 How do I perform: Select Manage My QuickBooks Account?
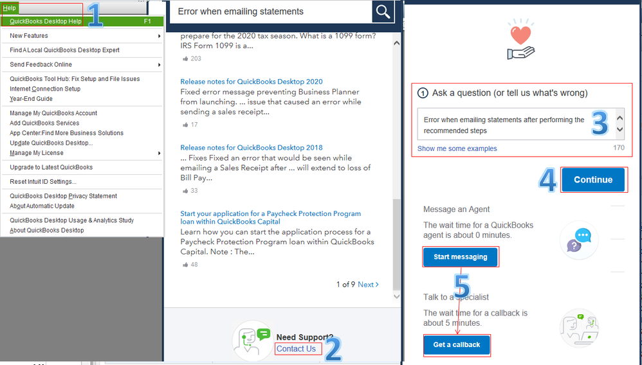pos(53,113)
